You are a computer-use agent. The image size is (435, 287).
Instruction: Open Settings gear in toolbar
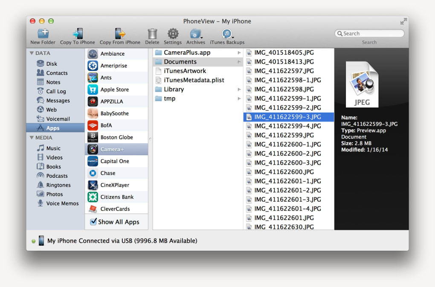(x=173, y=34)
